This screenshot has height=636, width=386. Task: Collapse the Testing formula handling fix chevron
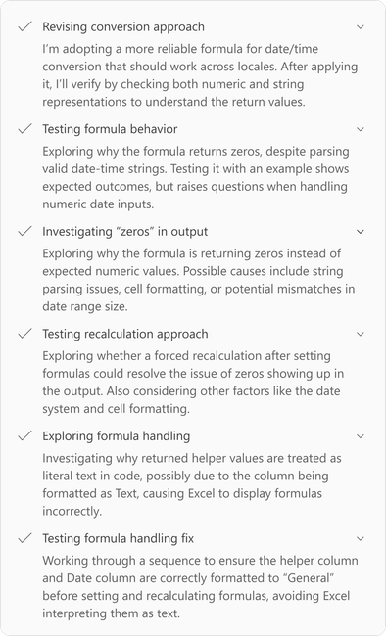pos(360,538)
